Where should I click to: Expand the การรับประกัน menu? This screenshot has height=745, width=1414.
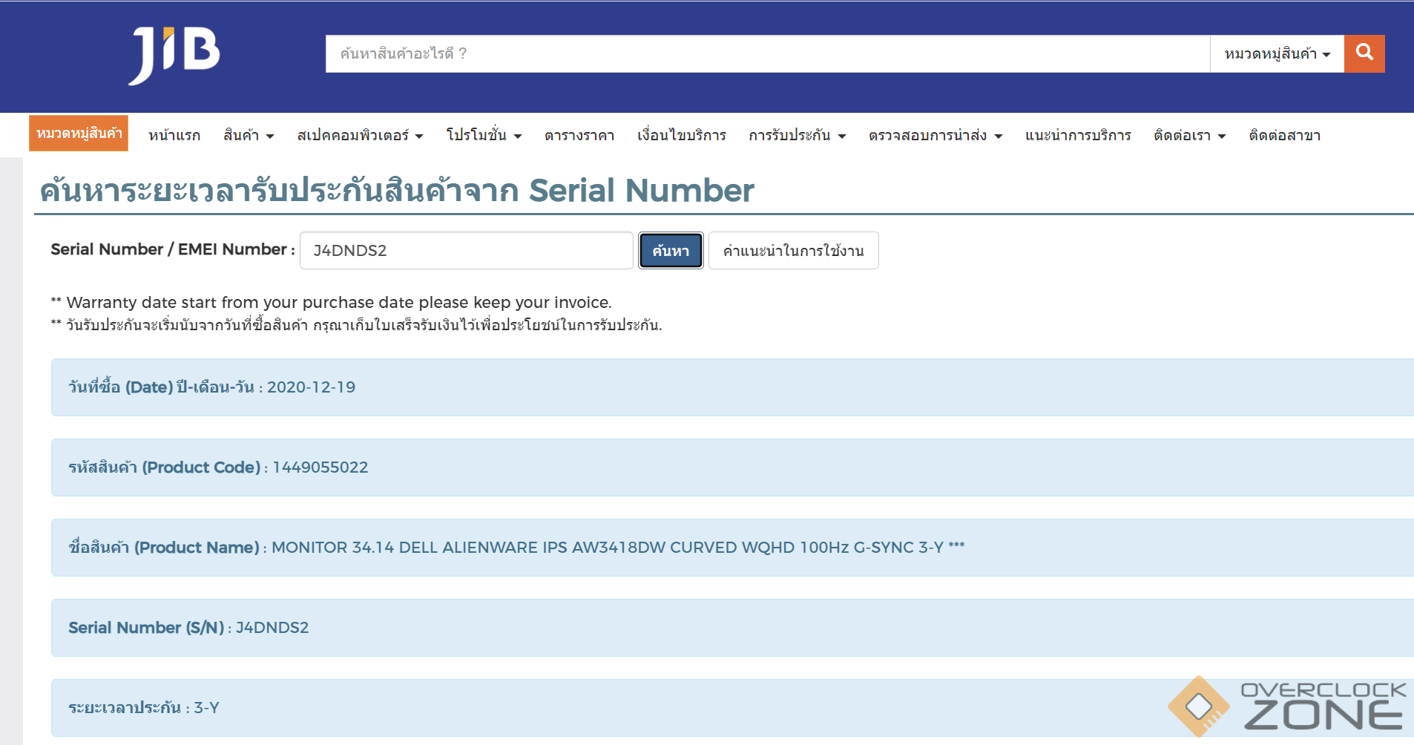[x=797, y=135]
